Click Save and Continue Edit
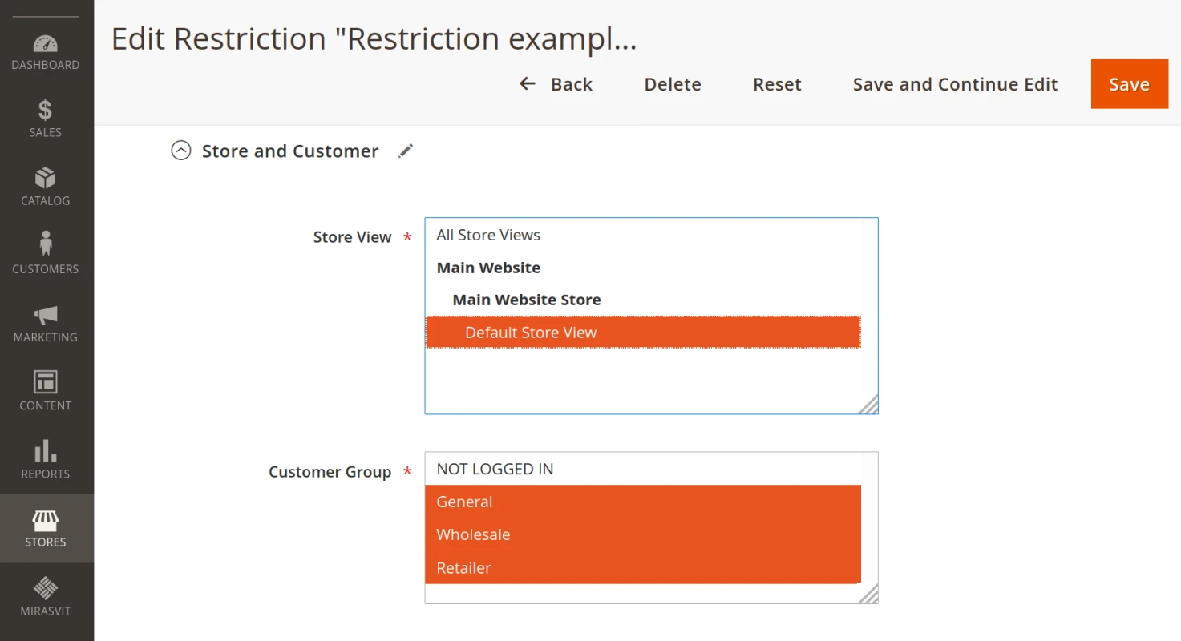Screen dimensions: 1181x641 (954, 83)
